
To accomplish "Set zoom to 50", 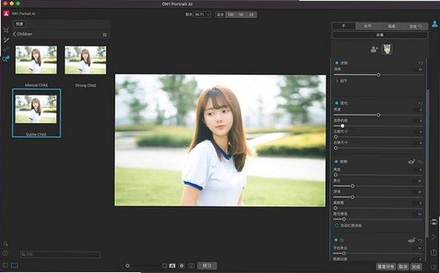I will click(x=241, y=15).
